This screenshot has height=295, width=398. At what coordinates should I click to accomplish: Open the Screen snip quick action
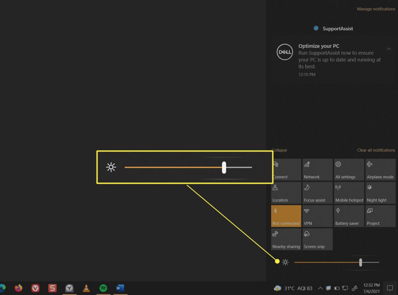317,239
